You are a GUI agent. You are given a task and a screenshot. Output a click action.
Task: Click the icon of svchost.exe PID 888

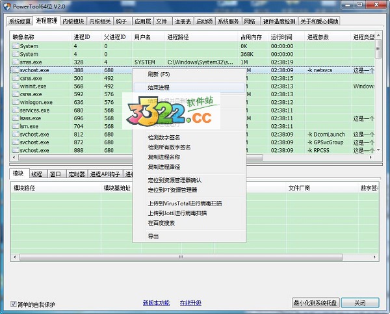tap(16, 150)
